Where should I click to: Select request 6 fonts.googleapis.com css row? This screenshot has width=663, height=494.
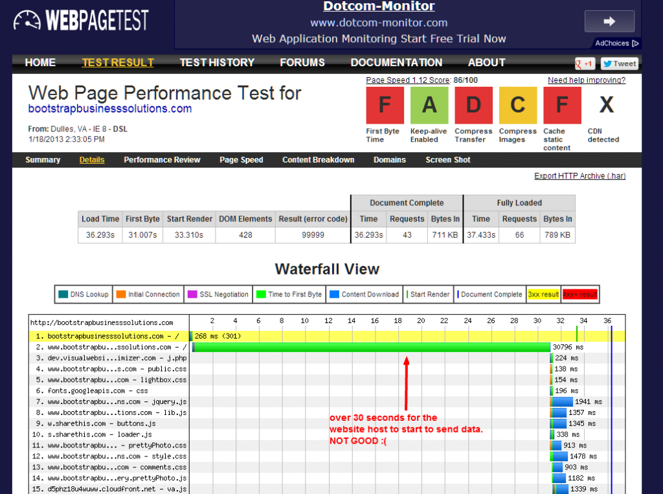327,391
